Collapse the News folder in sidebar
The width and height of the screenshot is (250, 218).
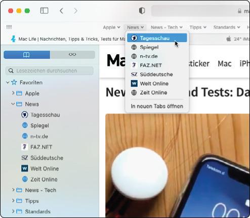[x=13, y=104]
